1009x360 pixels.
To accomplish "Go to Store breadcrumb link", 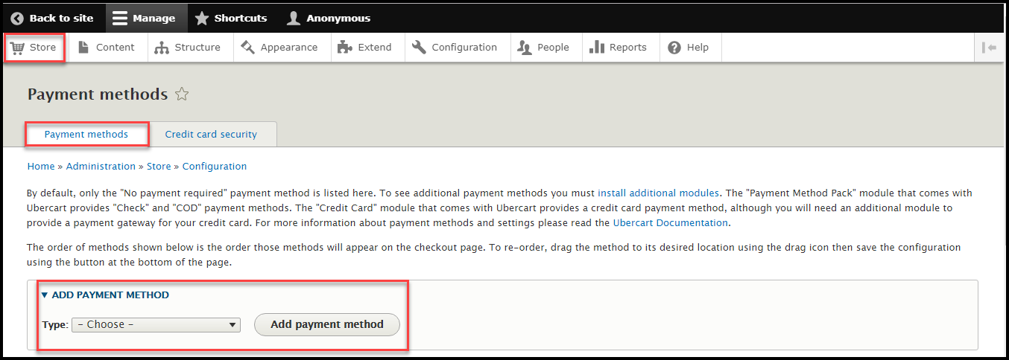I will click(159, 166).
